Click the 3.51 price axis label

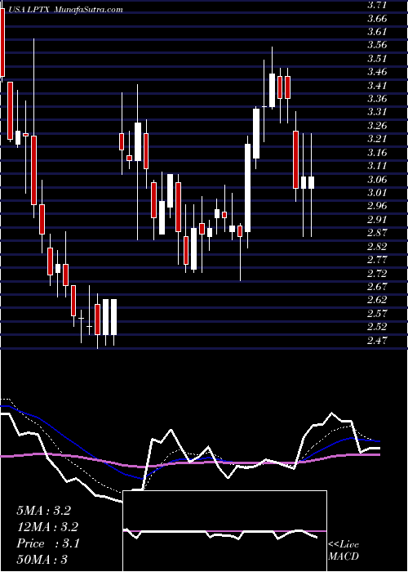tap(377, 59)
